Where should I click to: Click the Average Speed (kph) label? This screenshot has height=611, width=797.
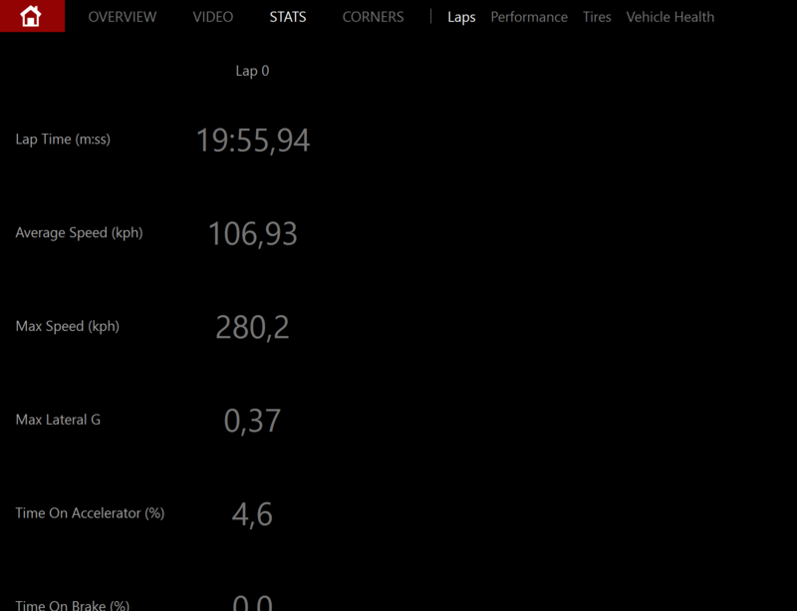[79, 233]
